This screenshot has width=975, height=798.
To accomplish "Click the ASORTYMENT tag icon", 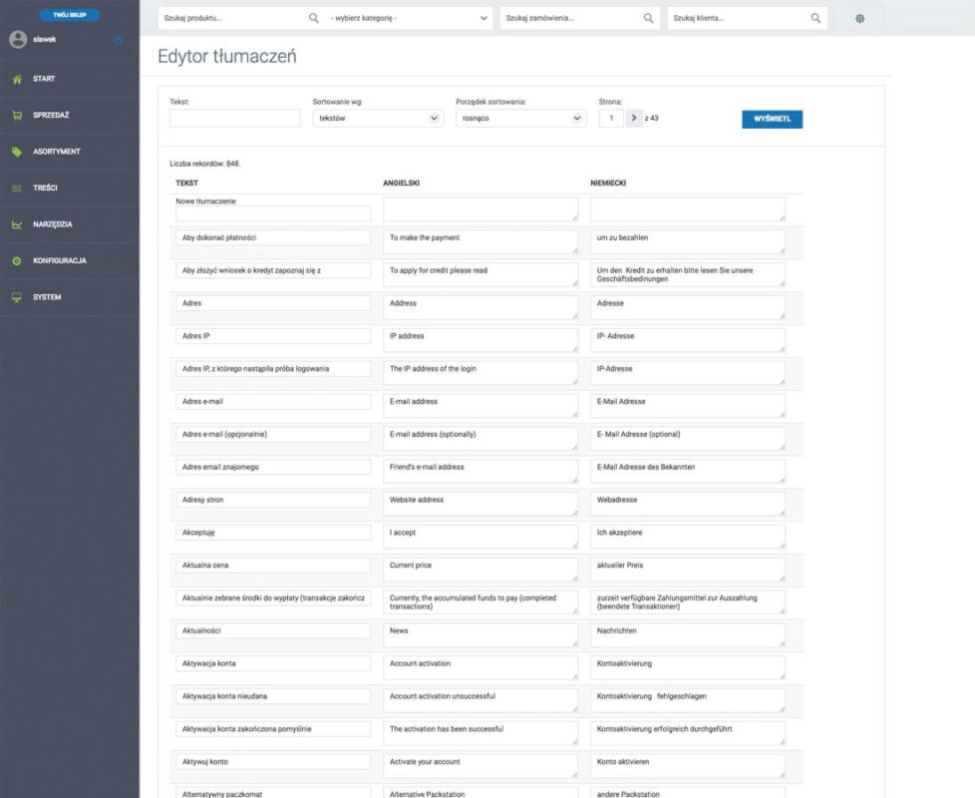I will click(x=17, y=152).
